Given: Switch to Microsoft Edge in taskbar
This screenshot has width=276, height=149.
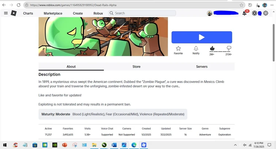Looking at the screenshot, I should pos(134,145).
